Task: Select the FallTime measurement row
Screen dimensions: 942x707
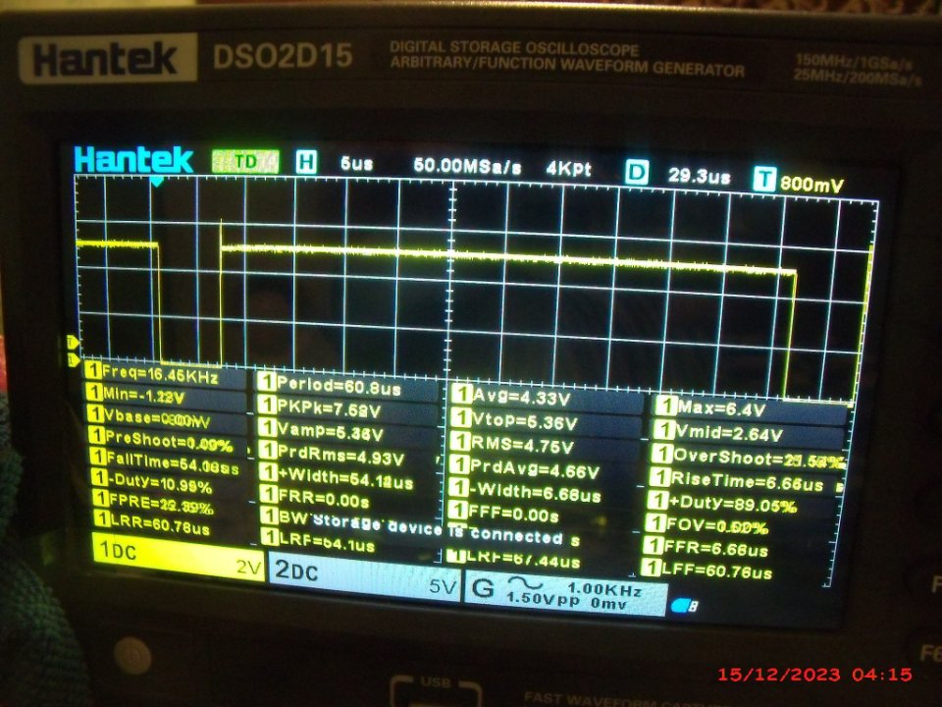Action: coord(165,462)
